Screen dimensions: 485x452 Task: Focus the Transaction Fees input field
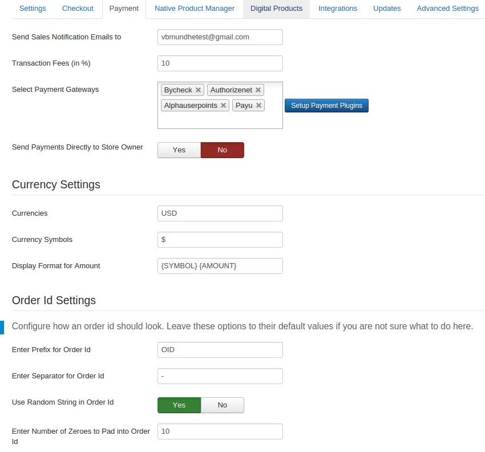tap(220, 63)
